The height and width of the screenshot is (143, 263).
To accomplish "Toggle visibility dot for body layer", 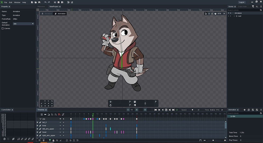I will (60, 126).
